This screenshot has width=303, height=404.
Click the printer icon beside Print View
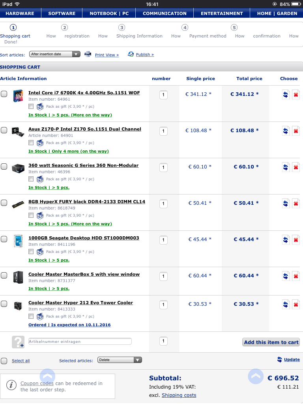click(88, 54)
